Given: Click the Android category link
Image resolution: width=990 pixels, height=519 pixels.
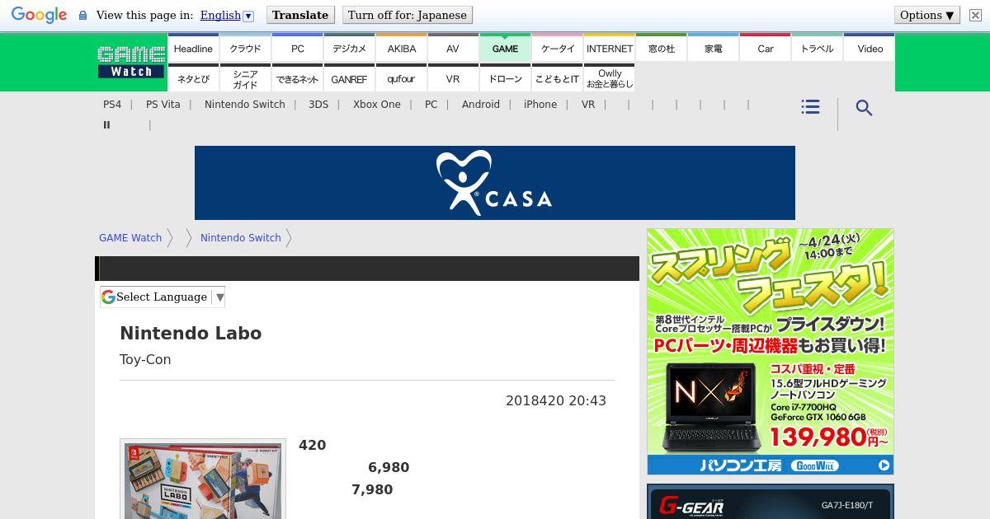Looking at the screenshot, I should [481, 105].
